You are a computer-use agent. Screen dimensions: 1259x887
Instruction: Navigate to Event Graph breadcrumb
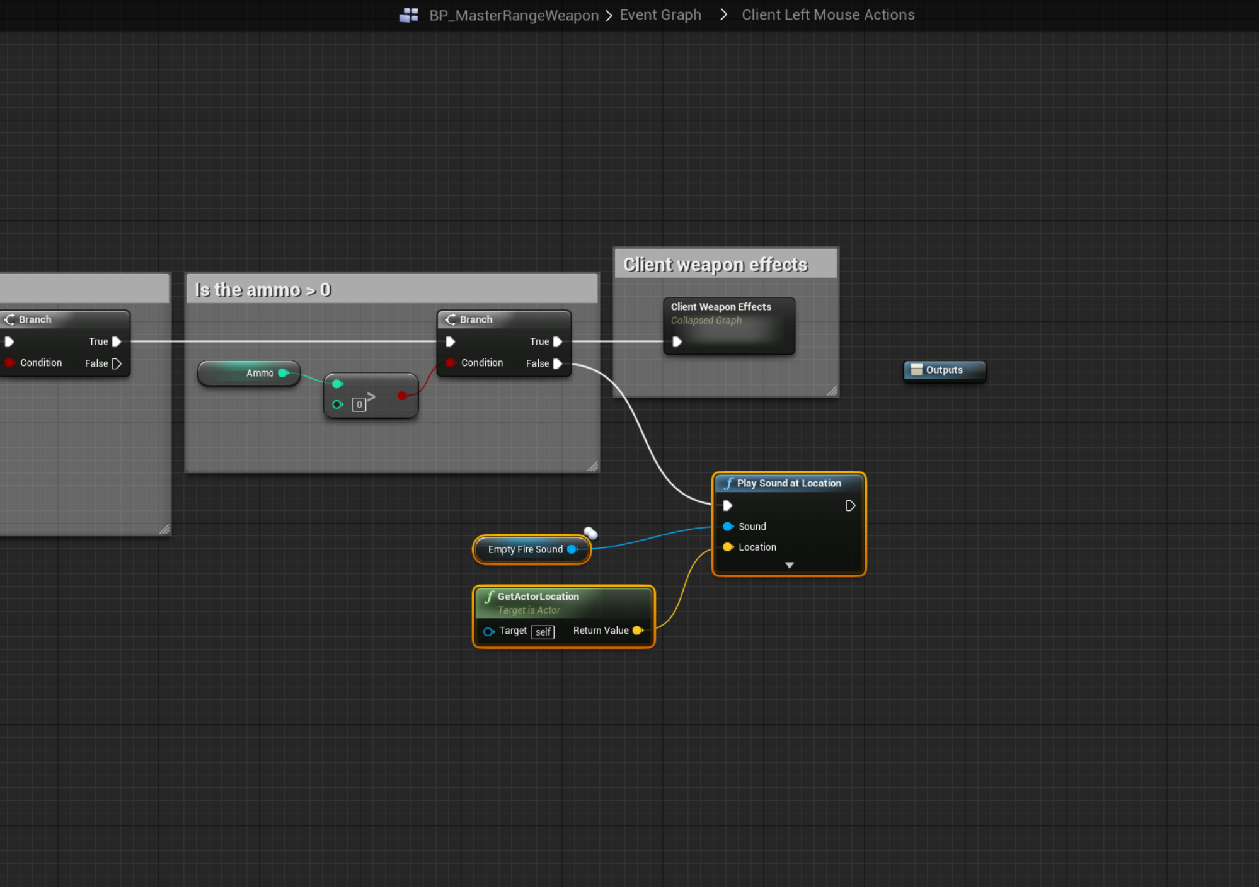[660, 15]
